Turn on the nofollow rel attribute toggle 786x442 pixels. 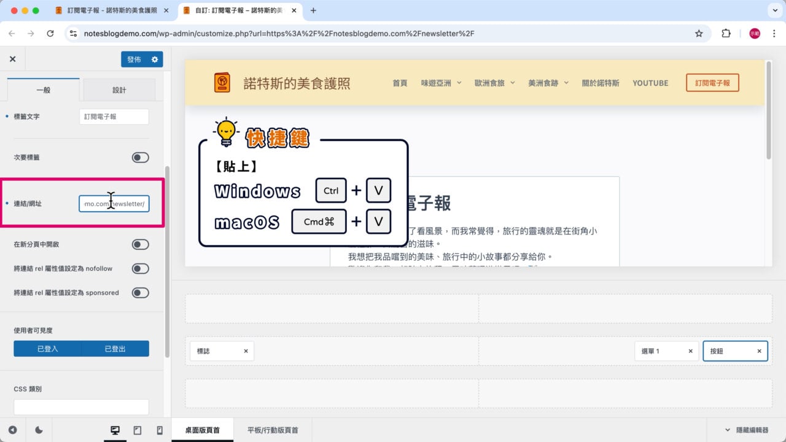click(140, 268)
